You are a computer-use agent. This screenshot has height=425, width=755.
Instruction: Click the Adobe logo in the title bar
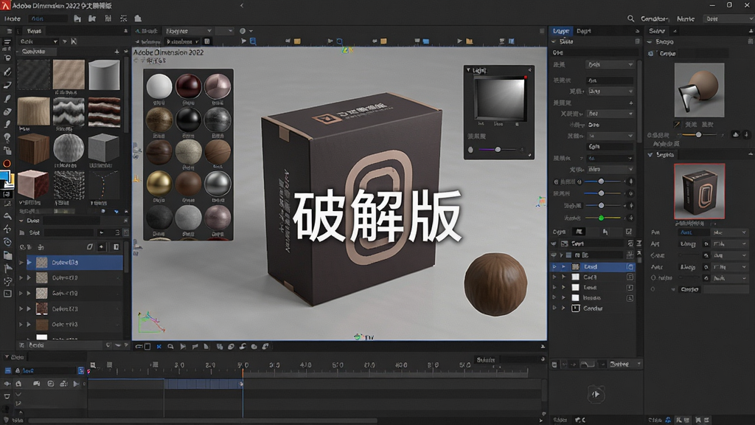[x=5, y=5]
